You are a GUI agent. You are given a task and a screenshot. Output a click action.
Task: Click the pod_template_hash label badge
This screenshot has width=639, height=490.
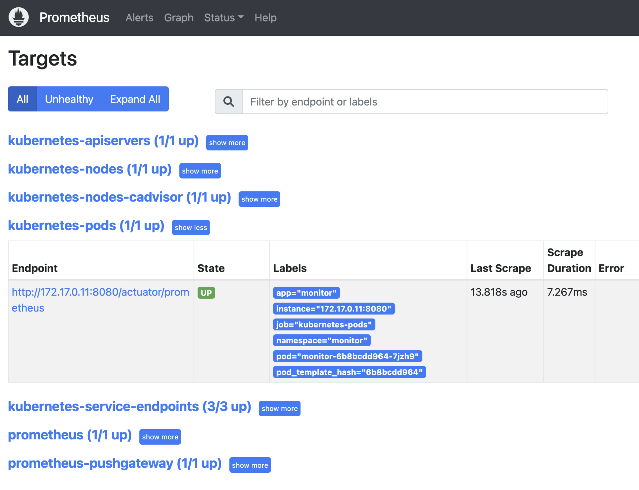(350, 372)
